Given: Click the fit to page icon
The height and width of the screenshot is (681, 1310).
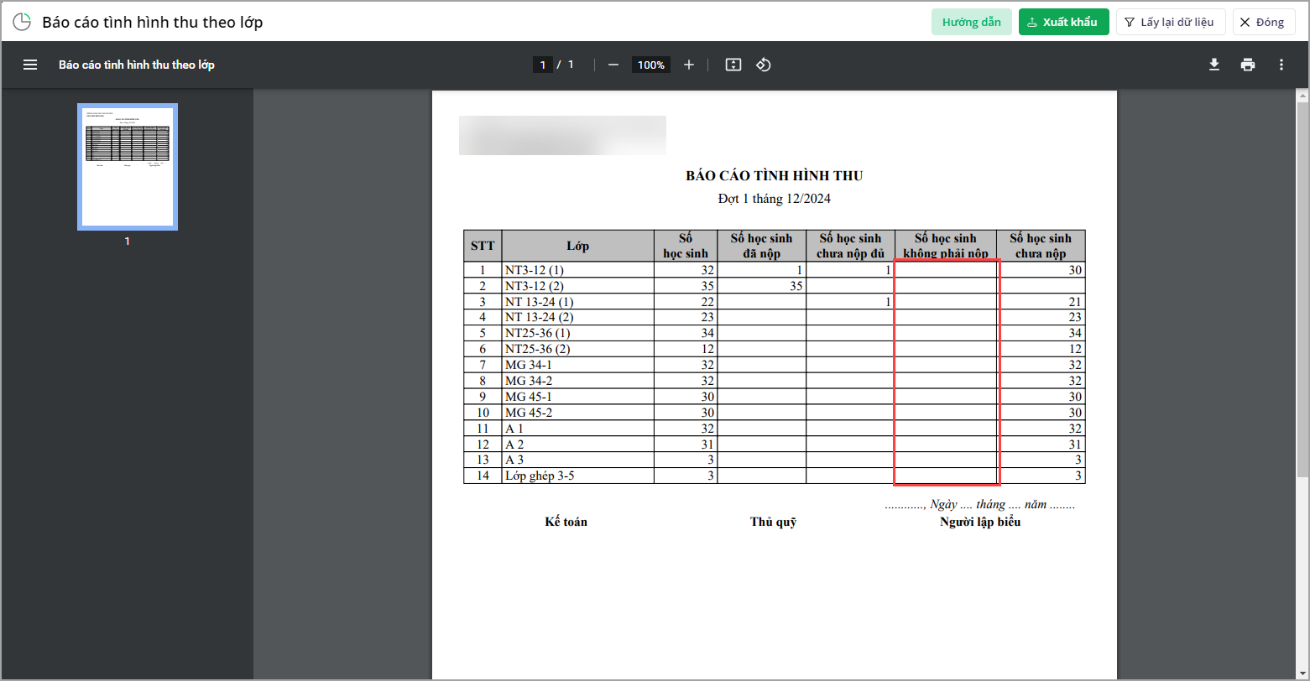Looking at the screenshot, I should point(733,65).
